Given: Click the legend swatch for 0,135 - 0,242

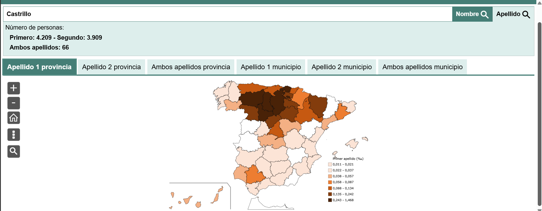Looking at the screenshot, I should point(330,194).
